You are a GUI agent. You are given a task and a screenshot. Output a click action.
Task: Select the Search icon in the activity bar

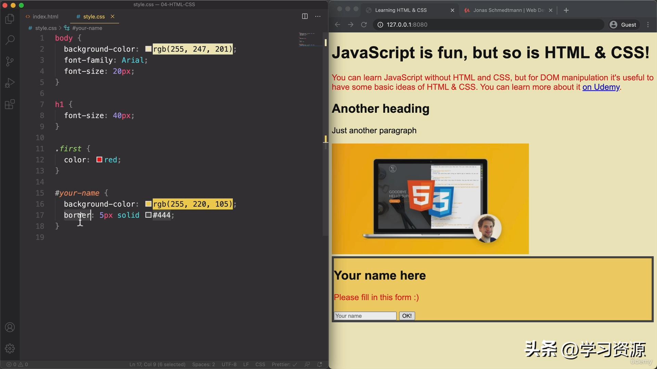pyautogui.click(x=10, y=40)
